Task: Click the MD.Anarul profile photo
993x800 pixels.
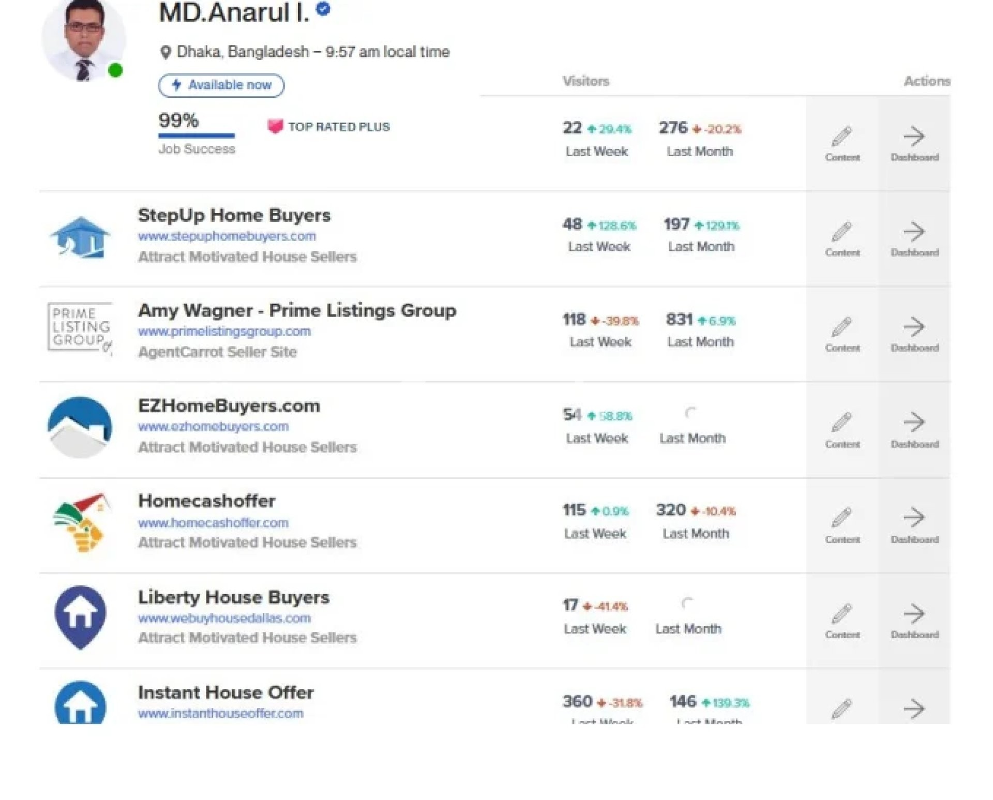Action: [84, 40]
